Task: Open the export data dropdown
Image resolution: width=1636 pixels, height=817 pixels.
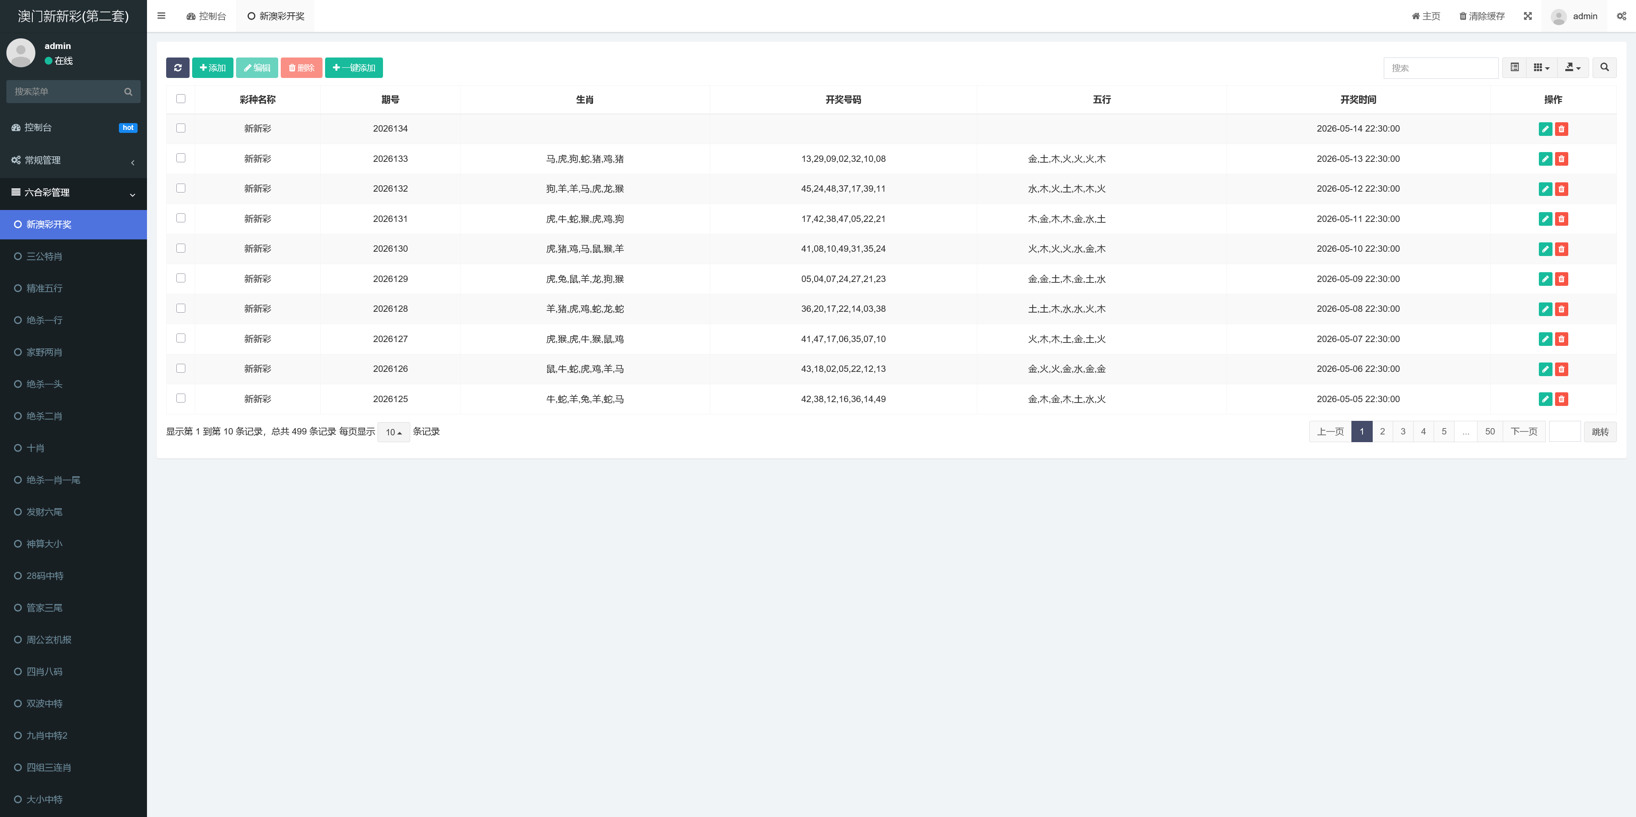Action: 1573,67
